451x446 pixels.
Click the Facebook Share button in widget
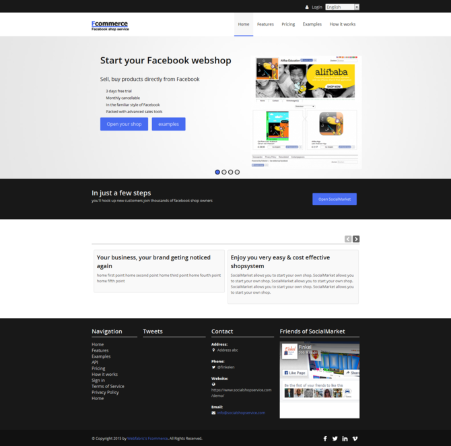(x=352, y=373)
